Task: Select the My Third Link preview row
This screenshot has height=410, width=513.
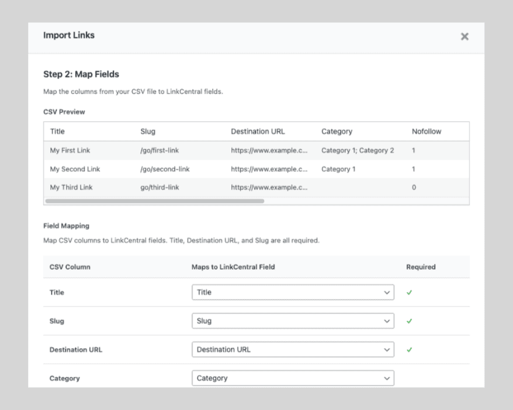Action: point(256,187)
